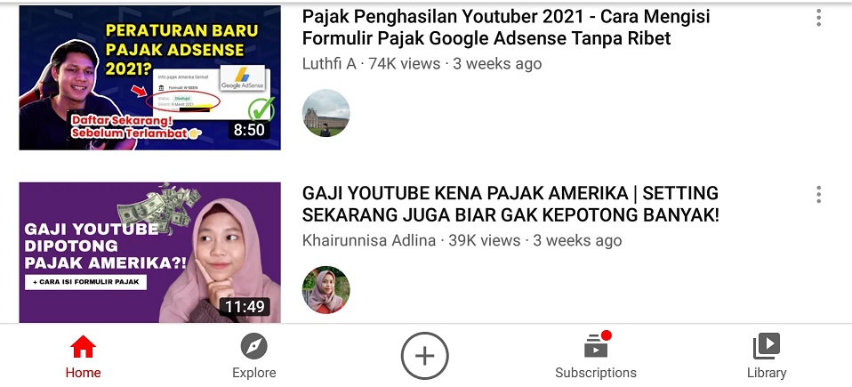Click the 8:50 duration badge
Viewport: 852px width, 387px height.
coord(249,129)
